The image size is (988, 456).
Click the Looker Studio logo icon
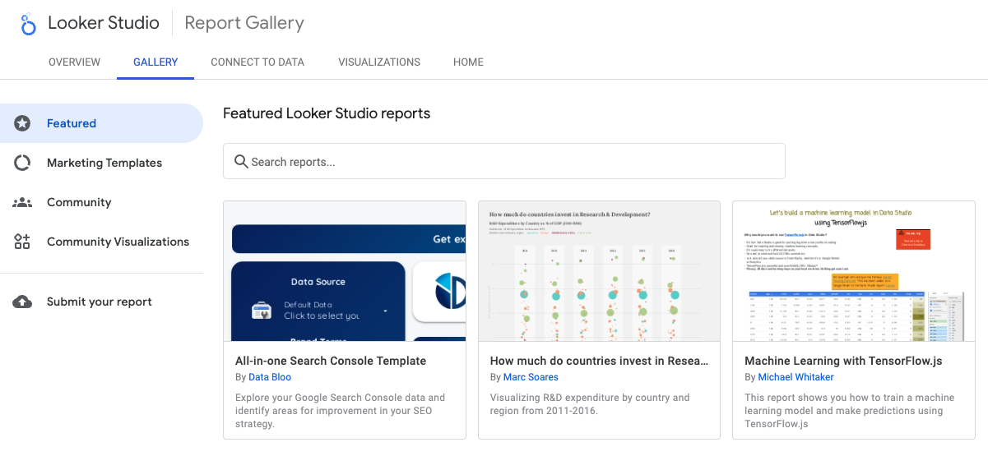point(29,24)
